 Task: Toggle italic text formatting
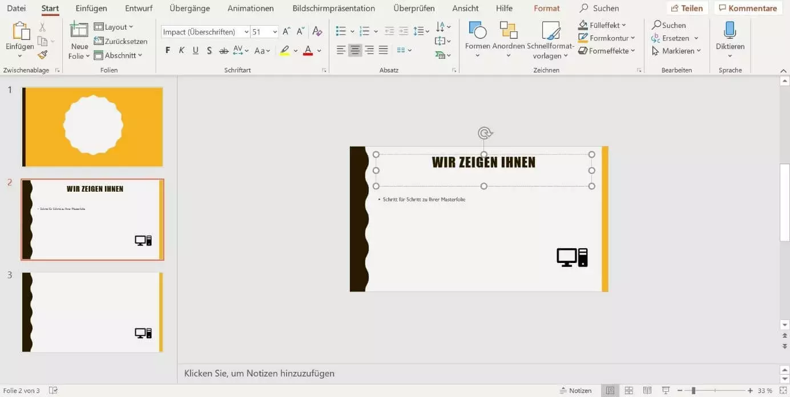pos(182,51)
